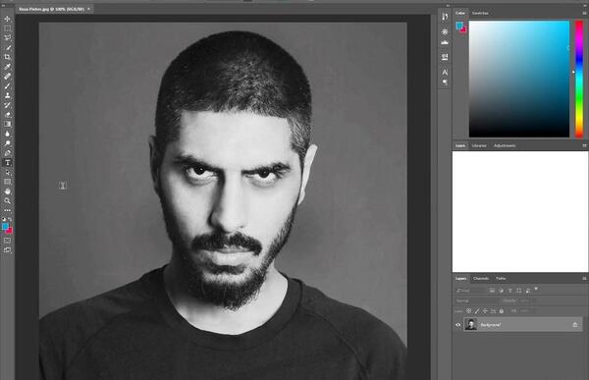Toggle lock image pixels brush icon
Viewport: 589px width, 380px height.
(x=477, y=311)
